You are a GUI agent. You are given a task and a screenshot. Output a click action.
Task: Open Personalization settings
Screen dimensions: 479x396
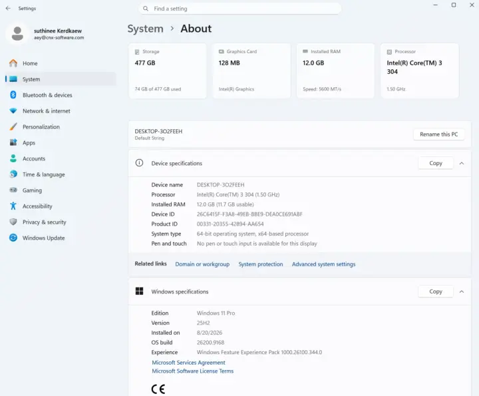coord(61,127)
